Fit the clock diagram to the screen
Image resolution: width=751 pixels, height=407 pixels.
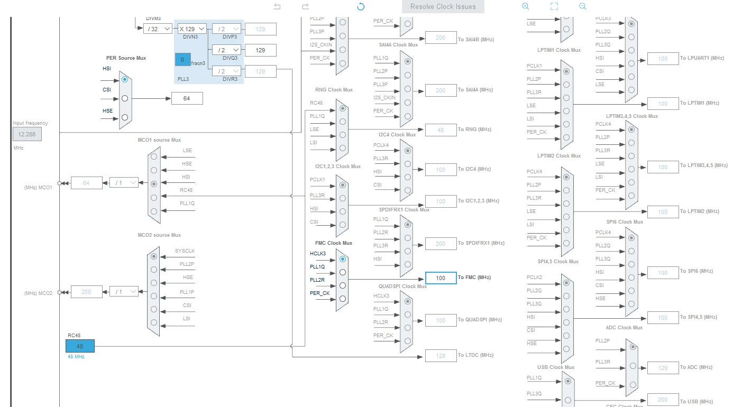coord(554,6)
